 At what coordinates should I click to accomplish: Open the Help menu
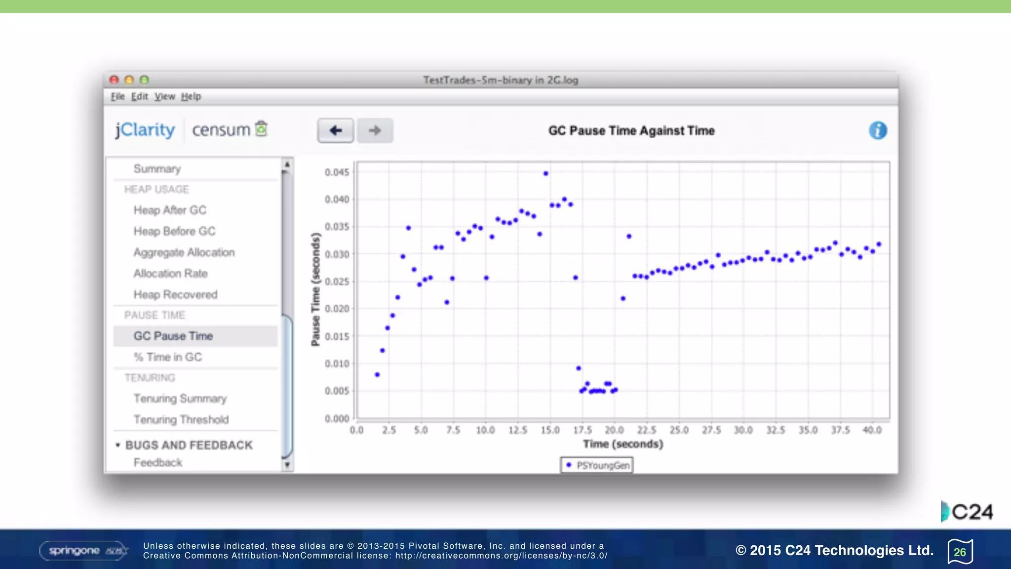pyautogui.click(x=191, y=97)
